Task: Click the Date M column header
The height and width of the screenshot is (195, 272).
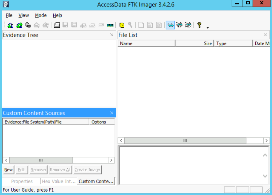Action: click(261, 43)
